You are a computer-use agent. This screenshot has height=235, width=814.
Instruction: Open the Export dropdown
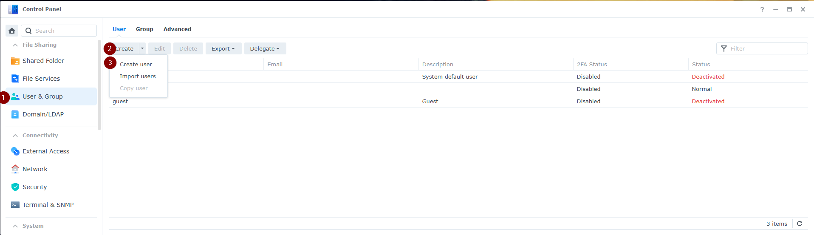[x=223, y=49]
